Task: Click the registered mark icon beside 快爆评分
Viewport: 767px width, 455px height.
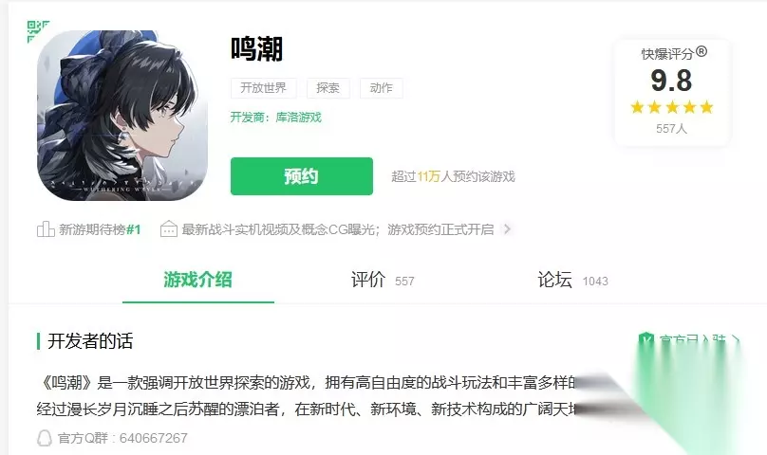Action: [702, 51]
